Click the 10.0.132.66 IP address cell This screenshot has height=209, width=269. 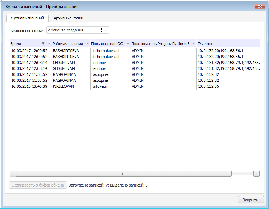click(208, 86)
